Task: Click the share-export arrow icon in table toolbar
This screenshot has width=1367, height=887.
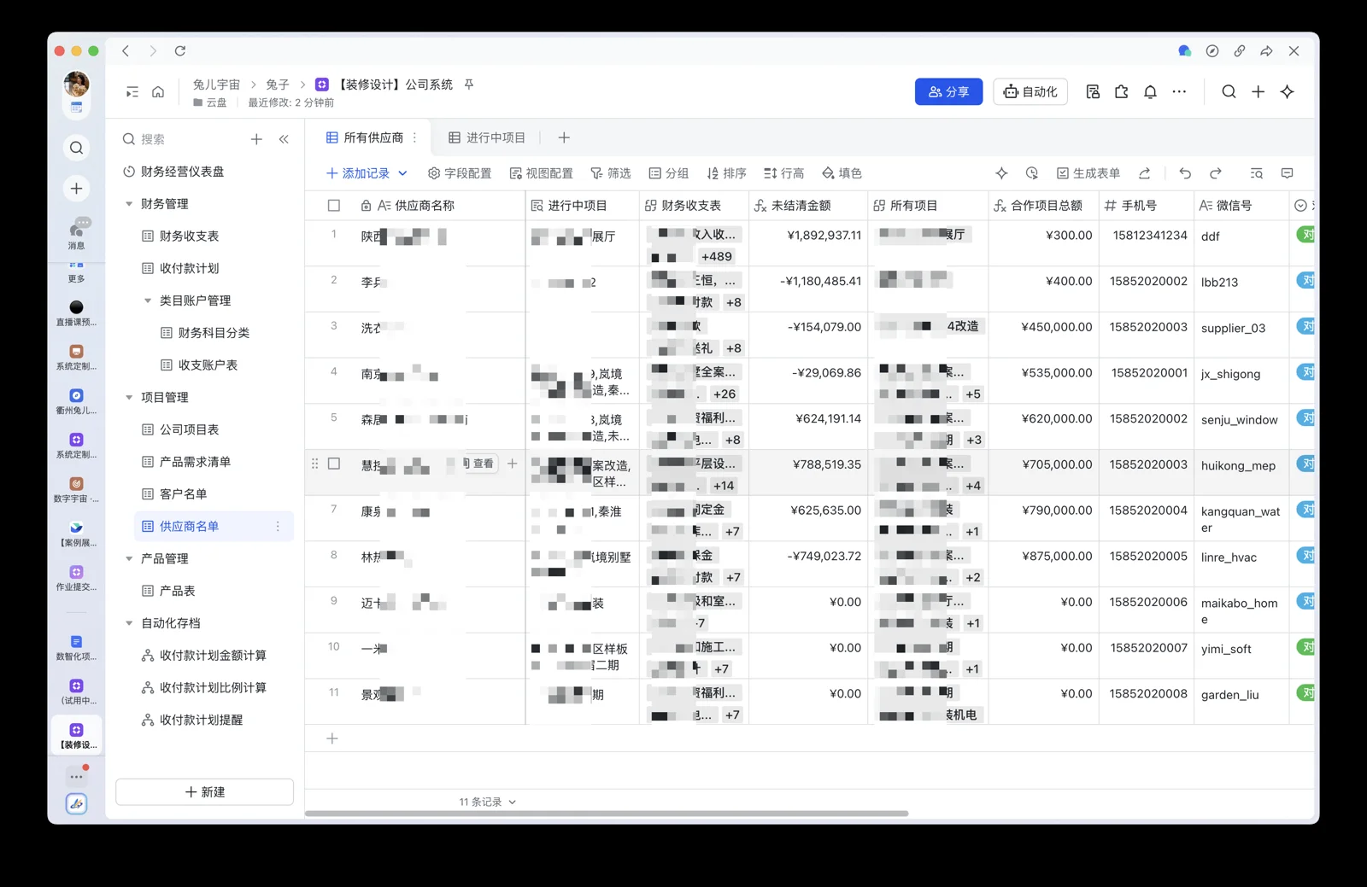Action: [x=1145, y=173]
